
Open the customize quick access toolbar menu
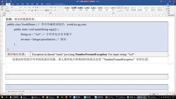coord(15,1)
